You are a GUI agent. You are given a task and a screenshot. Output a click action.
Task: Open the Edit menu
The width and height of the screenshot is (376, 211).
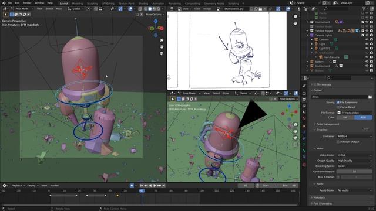point(17,3)
